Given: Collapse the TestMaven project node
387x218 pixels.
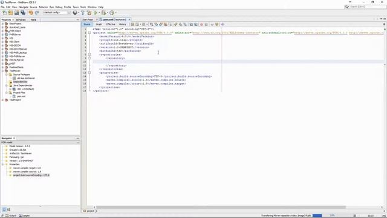Looking at the screenshot, I should tap(2, 71).
